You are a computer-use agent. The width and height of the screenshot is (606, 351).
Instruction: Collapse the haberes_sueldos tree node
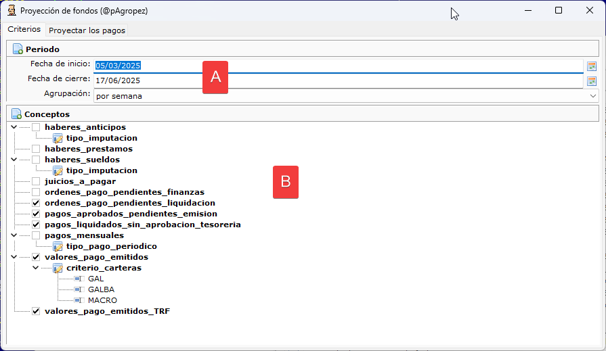(14, 160)
